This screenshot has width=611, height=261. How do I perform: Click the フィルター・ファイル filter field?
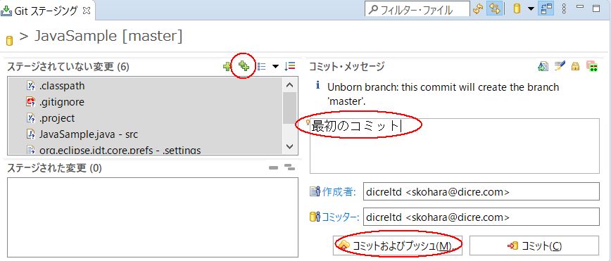(417, 9)
